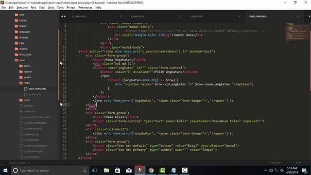Switch to v_relasi.php tab
Screen dimensions: 311x175
click(x=196, y=16)
